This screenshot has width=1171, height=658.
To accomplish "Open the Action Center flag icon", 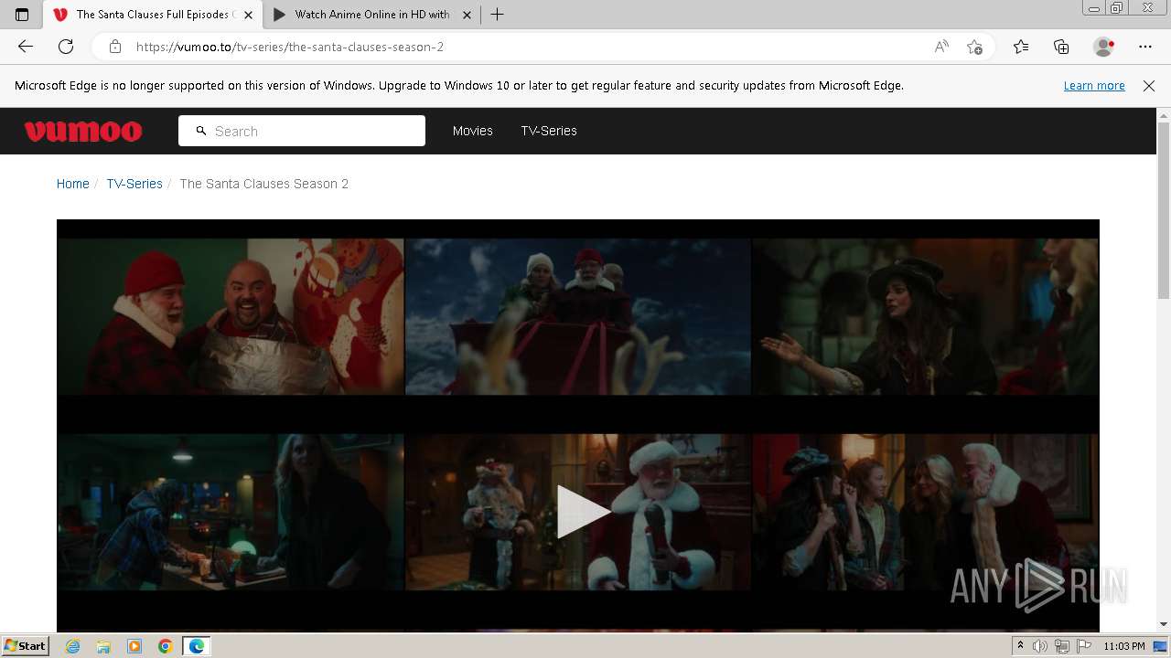I will [x=1084, y=646].
